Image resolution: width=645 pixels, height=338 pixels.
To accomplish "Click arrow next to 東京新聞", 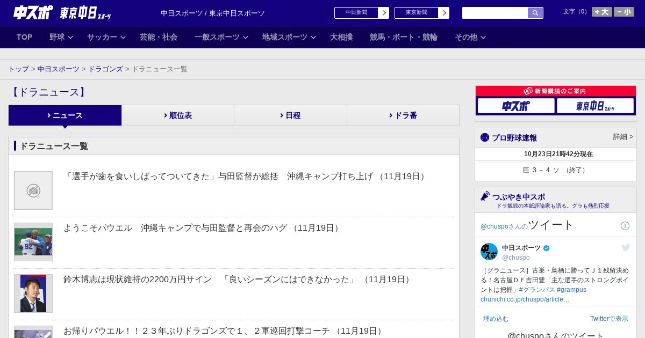I will tap(444, 13).
